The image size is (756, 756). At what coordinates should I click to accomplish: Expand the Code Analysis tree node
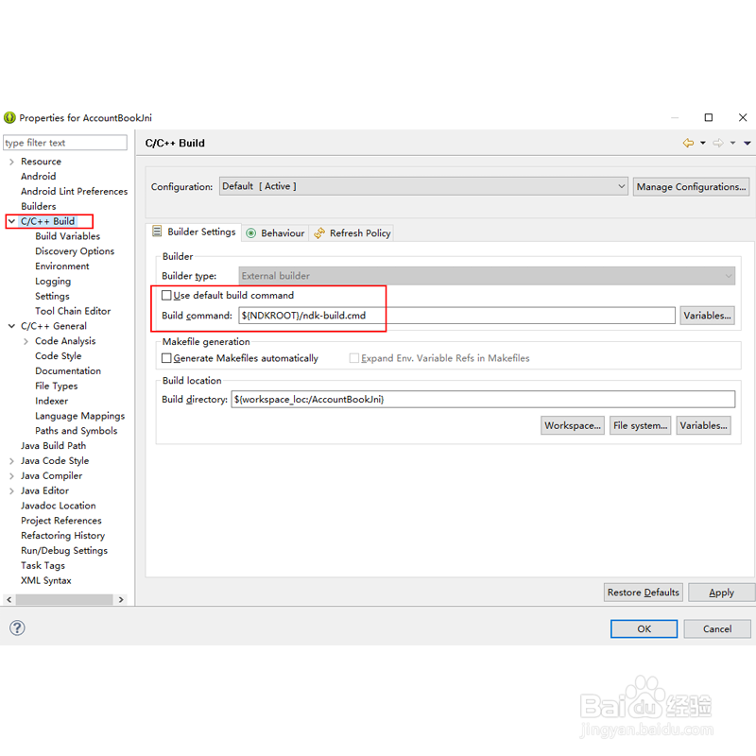pyautogui.click(x=26, y=341)
